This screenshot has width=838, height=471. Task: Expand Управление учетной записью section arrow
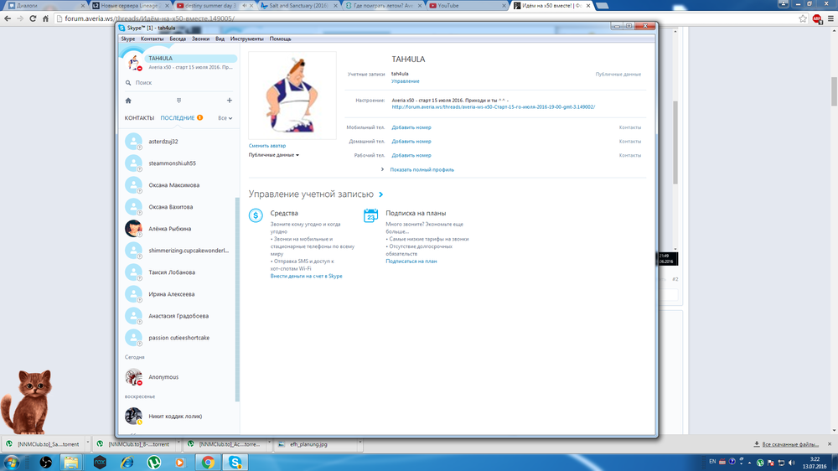(x=381, y=194)
